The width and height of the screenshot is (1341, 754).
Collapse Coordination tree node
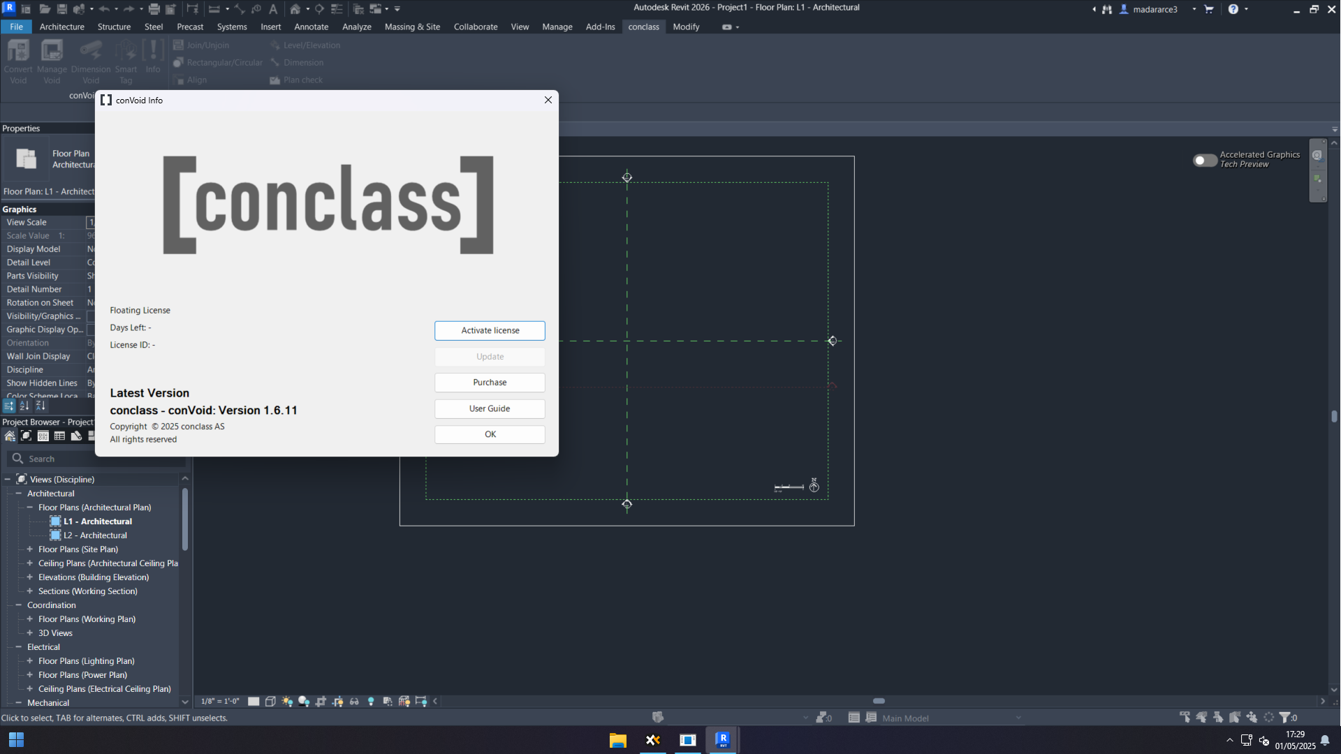coord(19,605)
